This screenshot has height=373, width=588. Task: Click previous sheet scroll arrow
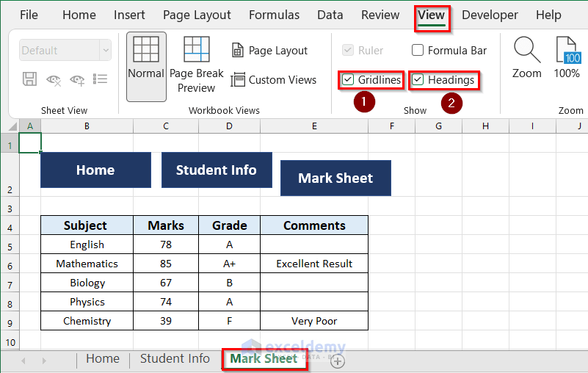[23, 361]
